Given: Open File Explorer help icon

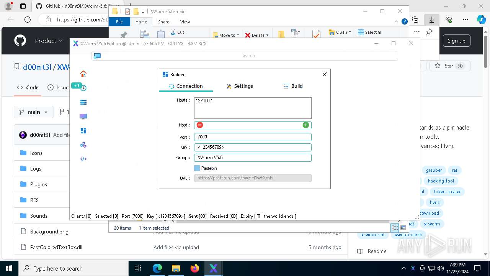Looking at the screenshot, I should tap(404, 22).
